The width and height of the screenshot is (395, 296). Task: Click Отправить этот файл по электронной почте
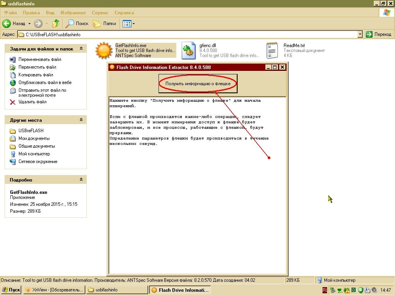click(x=42, y=92)
